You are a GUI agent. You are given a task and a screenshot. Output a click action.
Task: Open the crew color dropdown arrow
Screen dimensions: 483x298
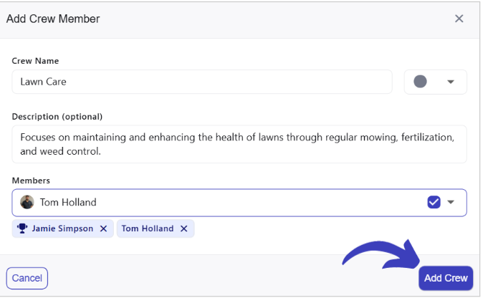(451, 82)
